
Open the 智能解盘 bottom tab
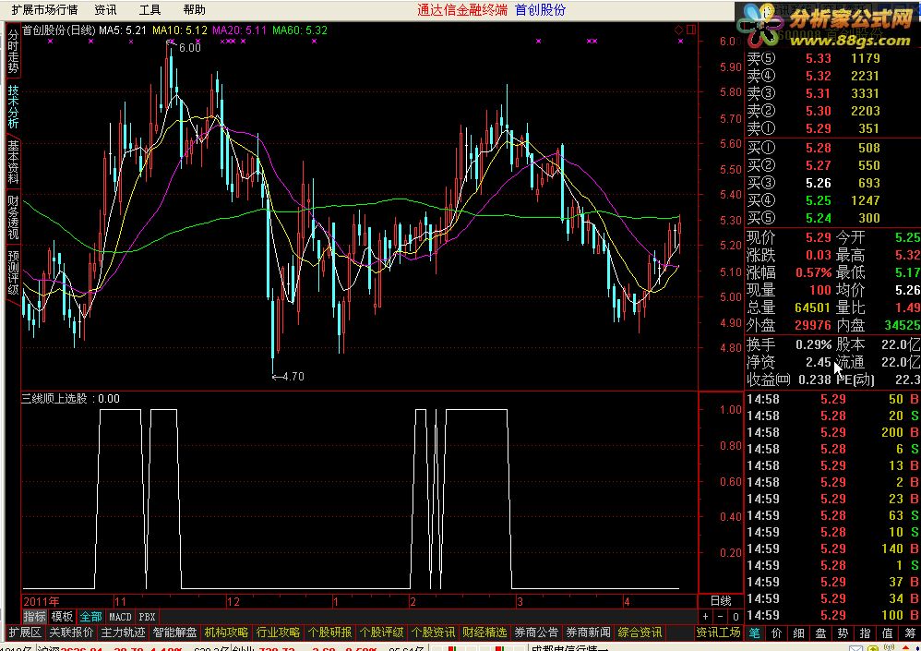[174, 633]
